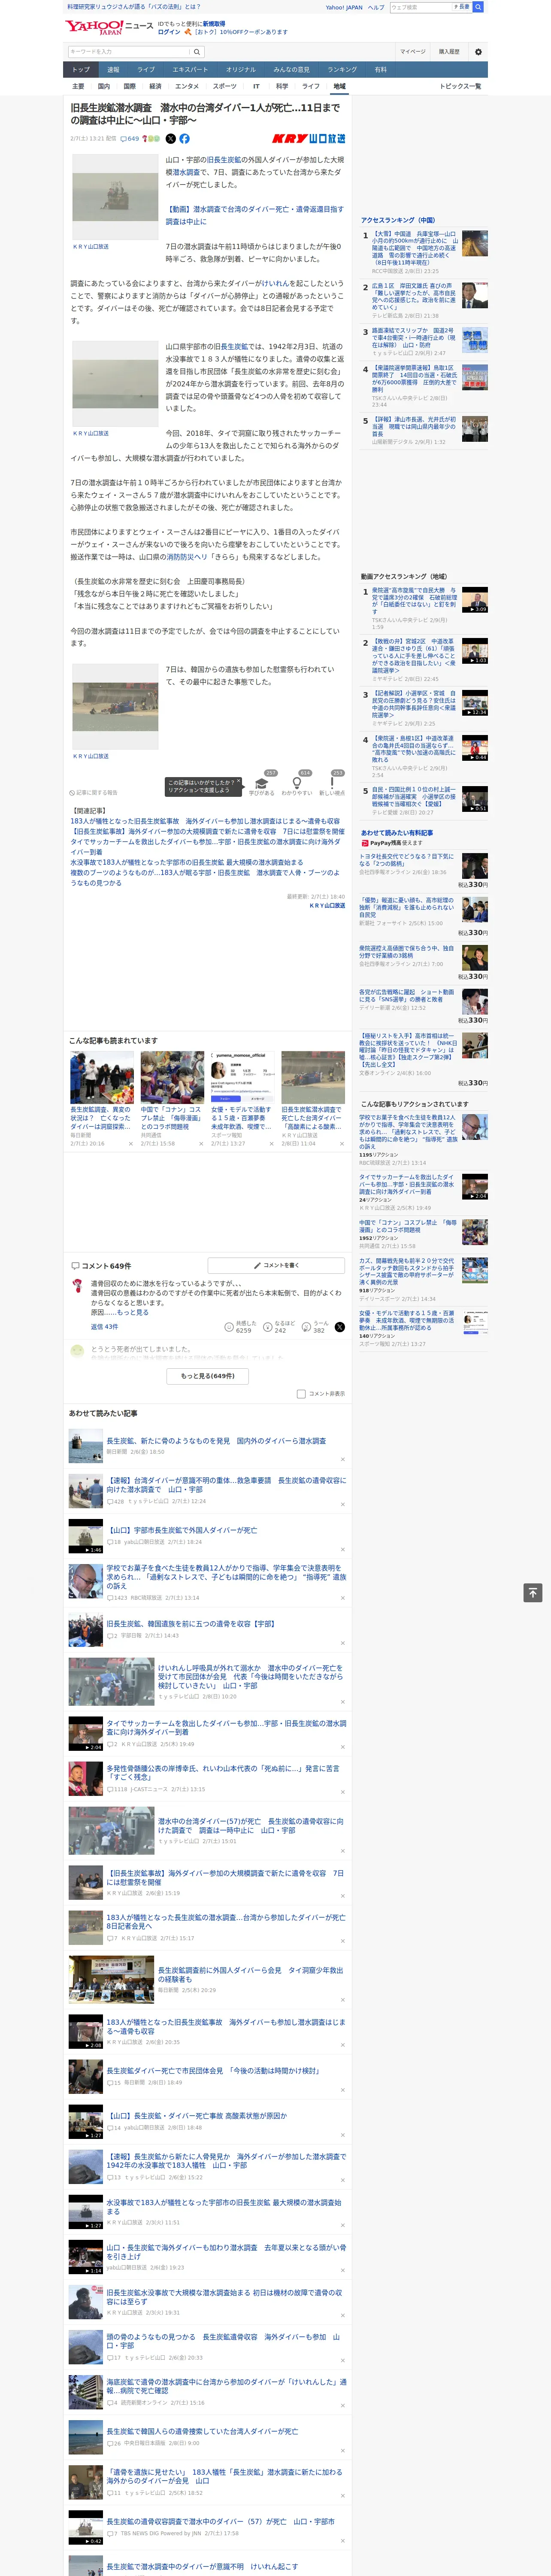551x2576 pixels.
Task: Open the 【動画】潜水調査で台湾のダイバー死亡 link
Action: pyautogui.click(x=254, y=215)
